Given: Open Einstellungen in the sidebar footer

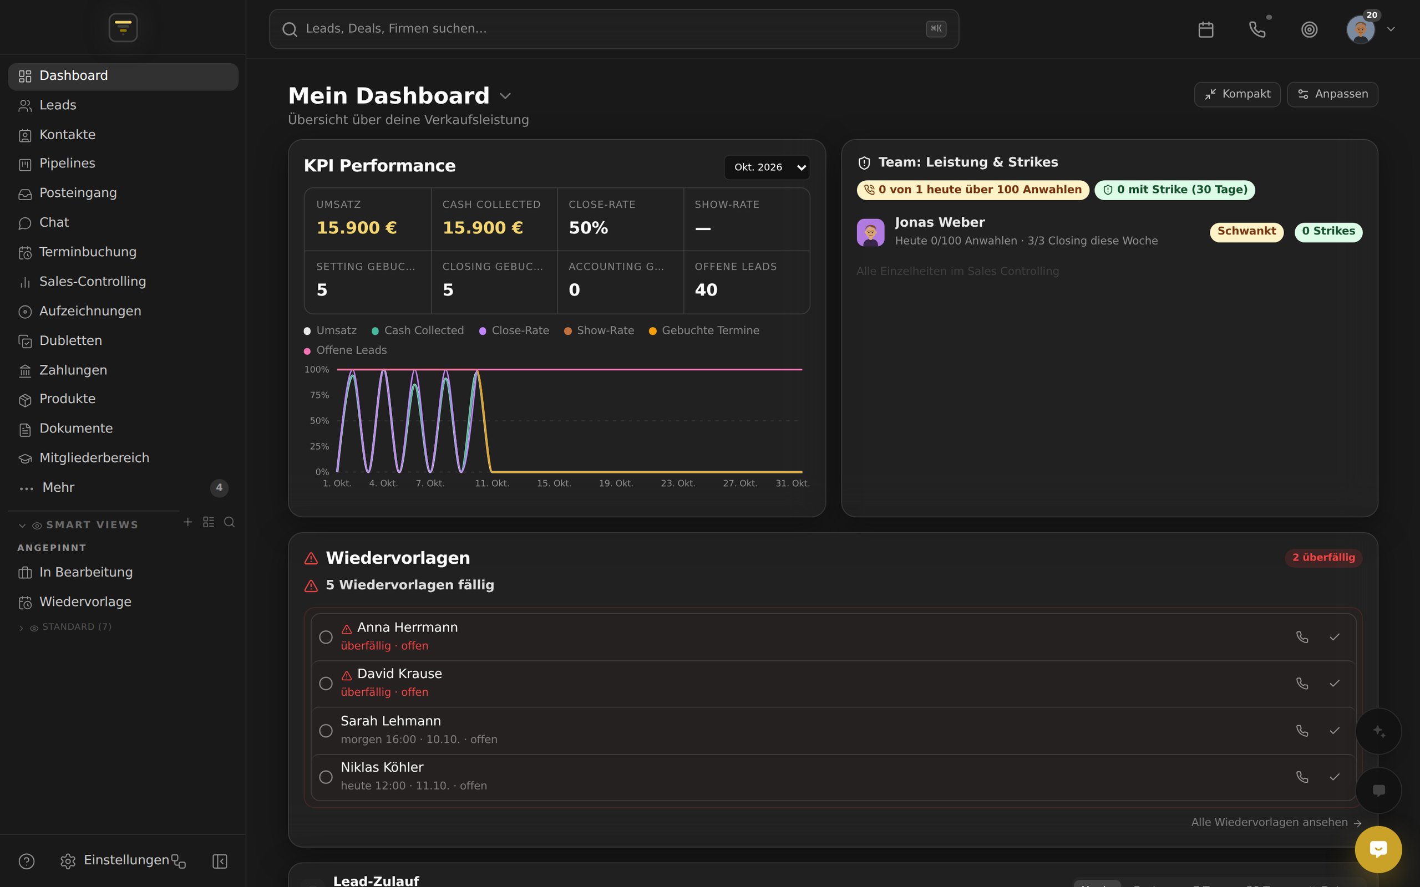Looking at the screenshot, I should click(115, 860).
